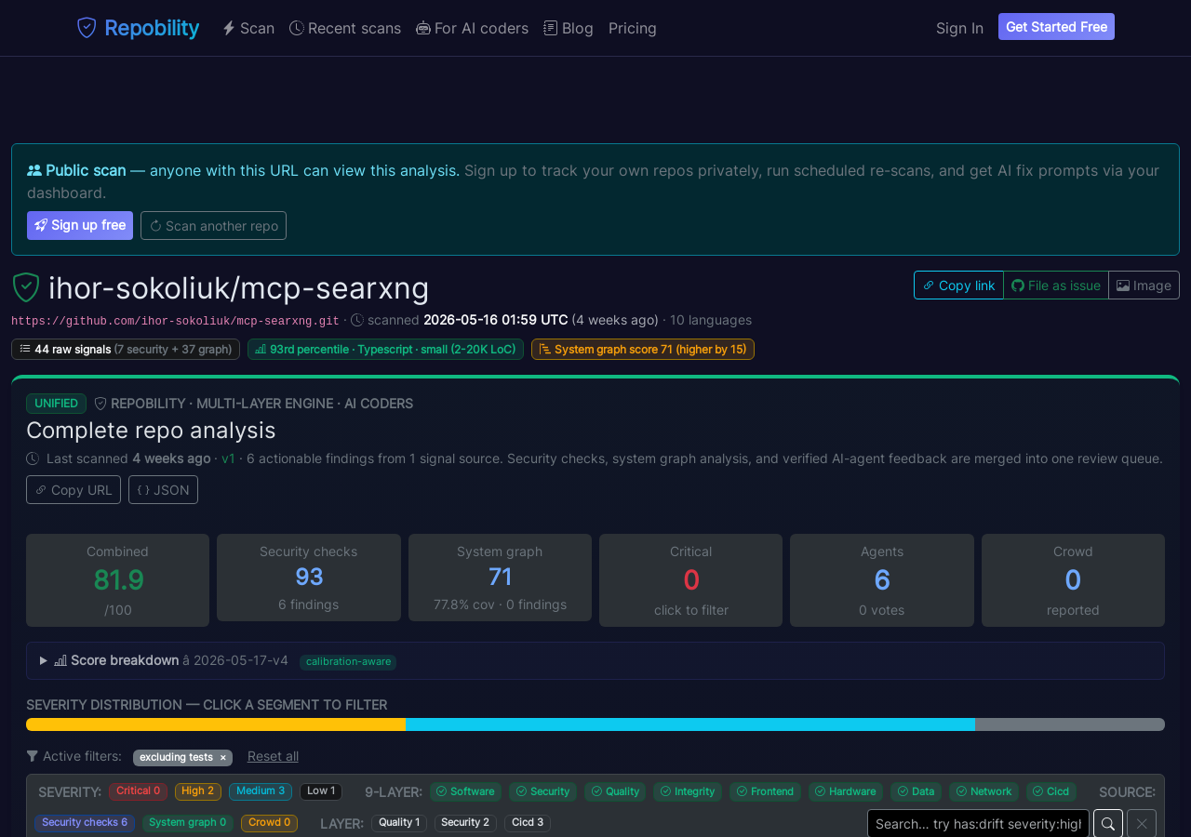Filter by Crowd 0 source
This screenshot has height=837, width=1191.
269,823
